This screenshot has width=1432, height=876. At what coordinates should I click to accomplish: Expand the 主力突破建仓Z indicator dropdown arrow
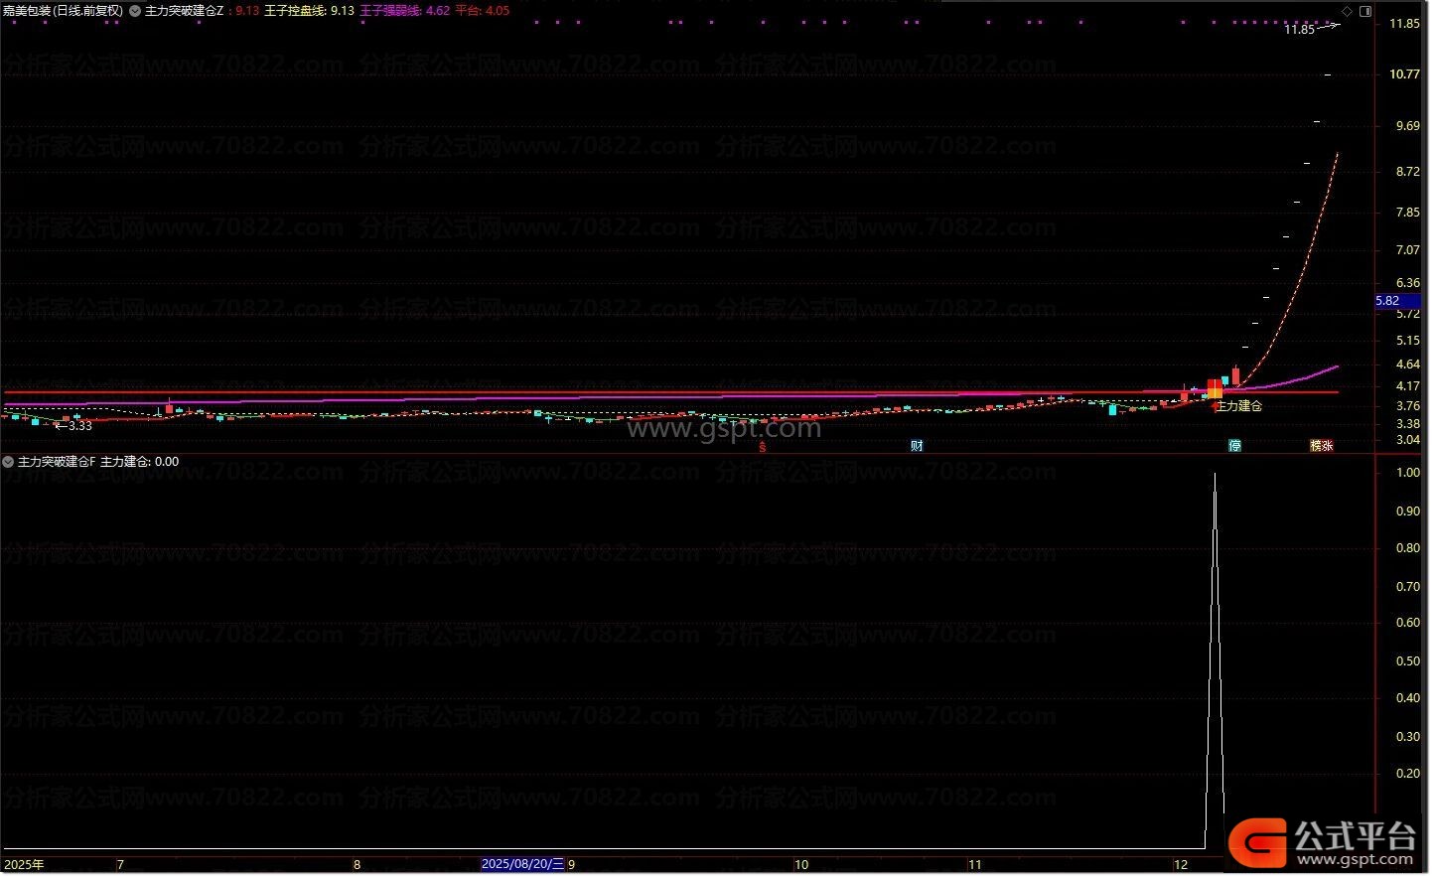click(135, 11)
